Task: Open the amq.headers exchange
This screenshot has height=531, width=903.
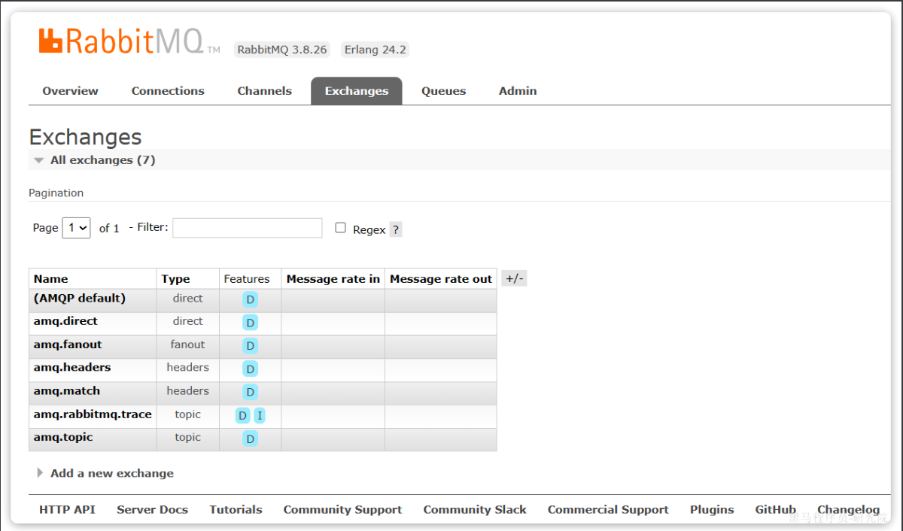Action: click(x=72, y=367)
